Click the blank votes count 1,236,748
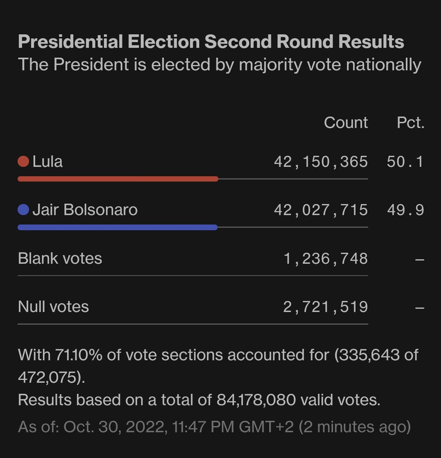 (325, 259)
